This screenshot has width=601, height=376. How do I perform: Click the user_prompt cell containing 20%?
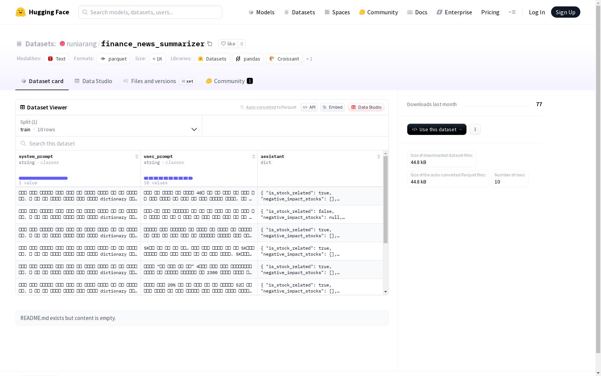[x=199, y=287]
